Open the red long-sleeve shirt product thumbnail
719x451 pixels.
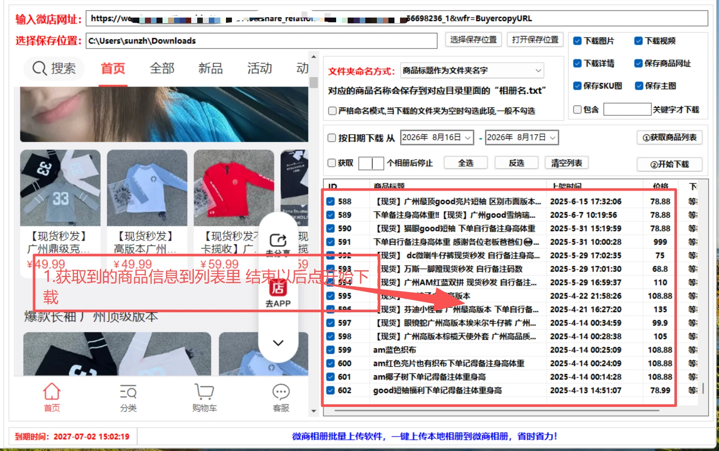(234, 188)
